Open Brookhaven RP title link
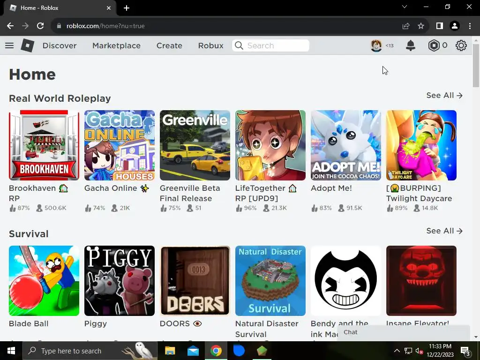This screenshot has width=480, height=360. tap(38, 193)
